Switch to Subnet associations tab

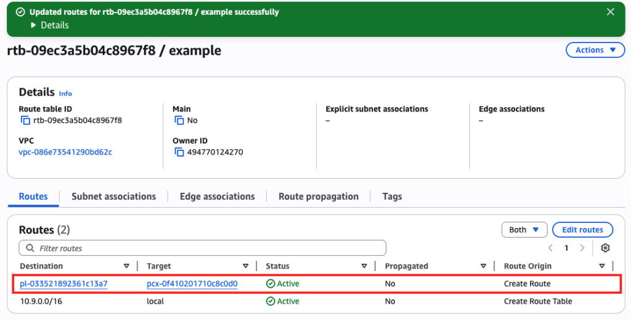coord(113,197)
